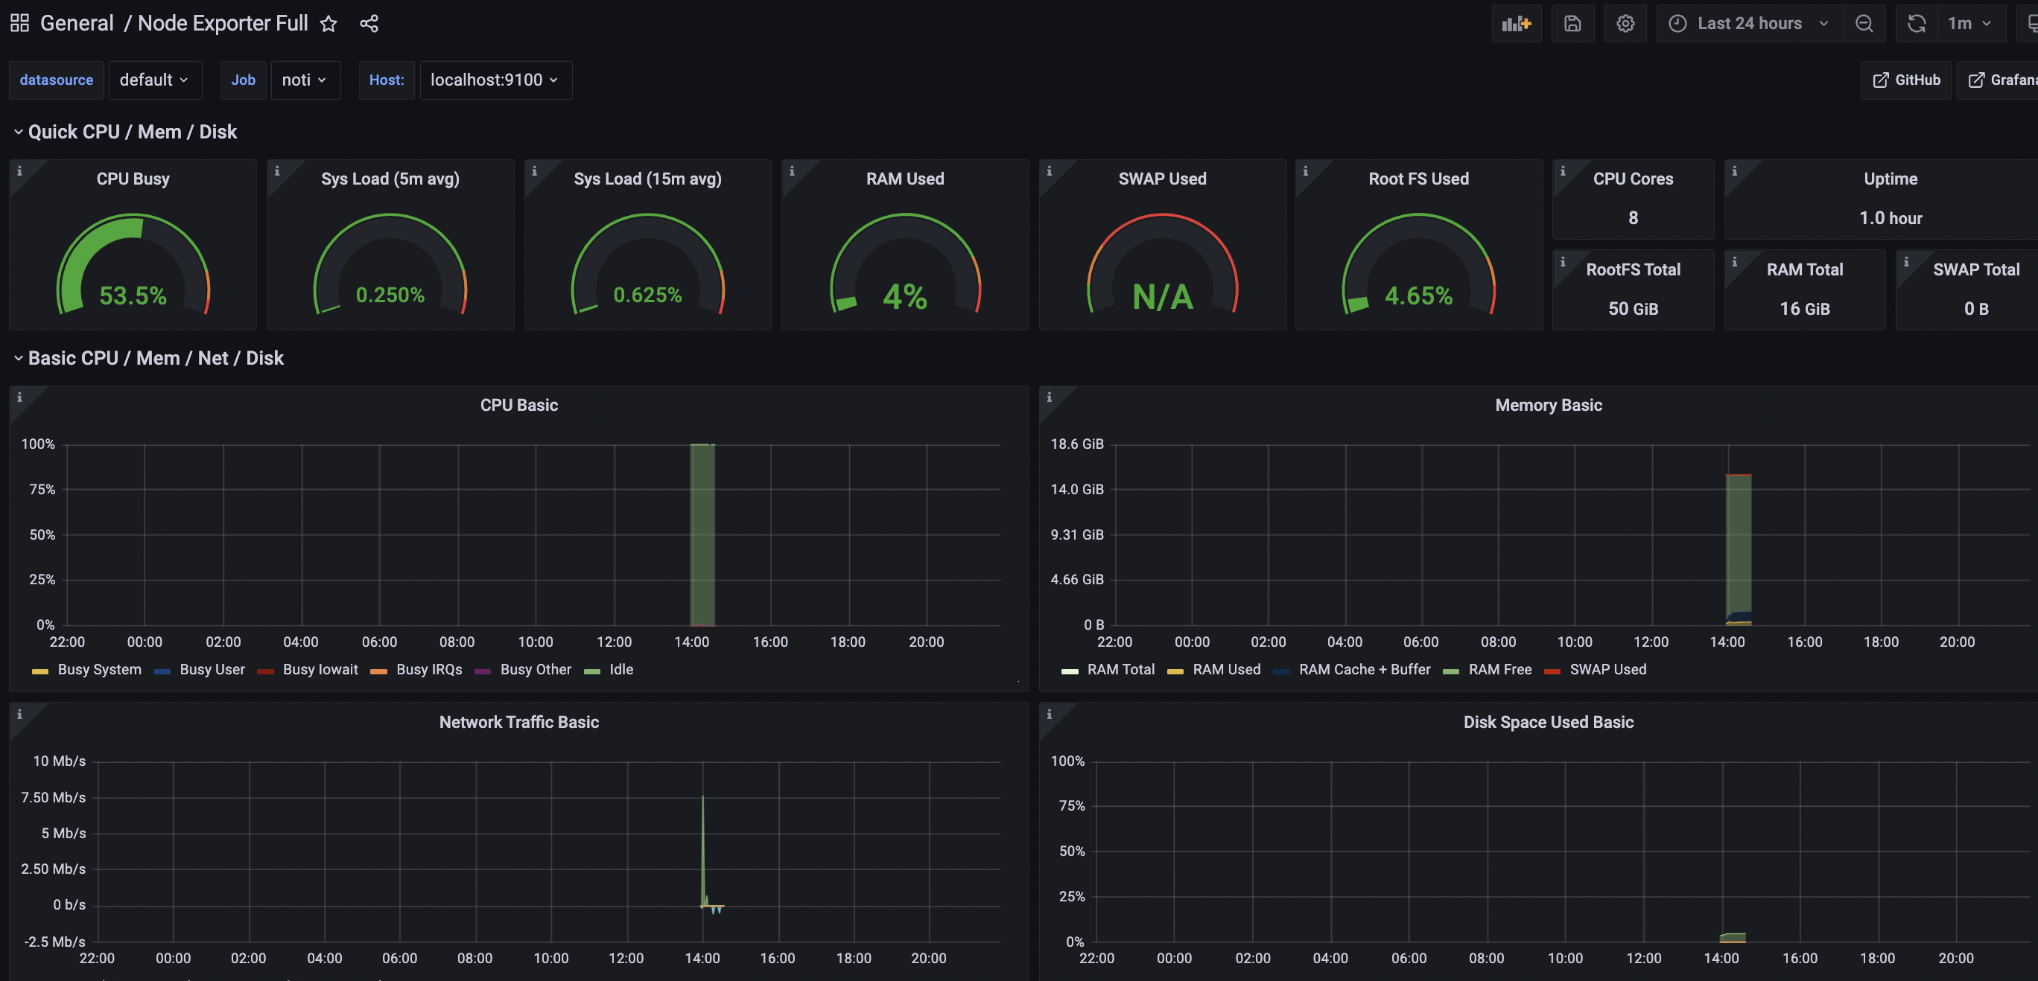This screenshot has height=981, width=2038.
Task: Refresh dashboard with circular arrows icon
Action: click(x=1916, y=24)
